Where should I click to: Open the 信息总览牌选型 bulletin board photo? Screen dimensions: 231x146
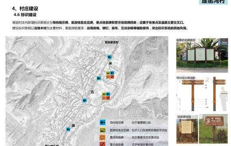tap(202, 55)
